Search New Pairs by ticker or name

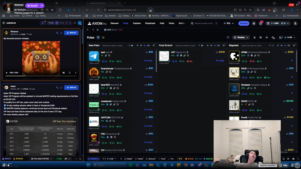pyautogui.click(x=114, y=46)
